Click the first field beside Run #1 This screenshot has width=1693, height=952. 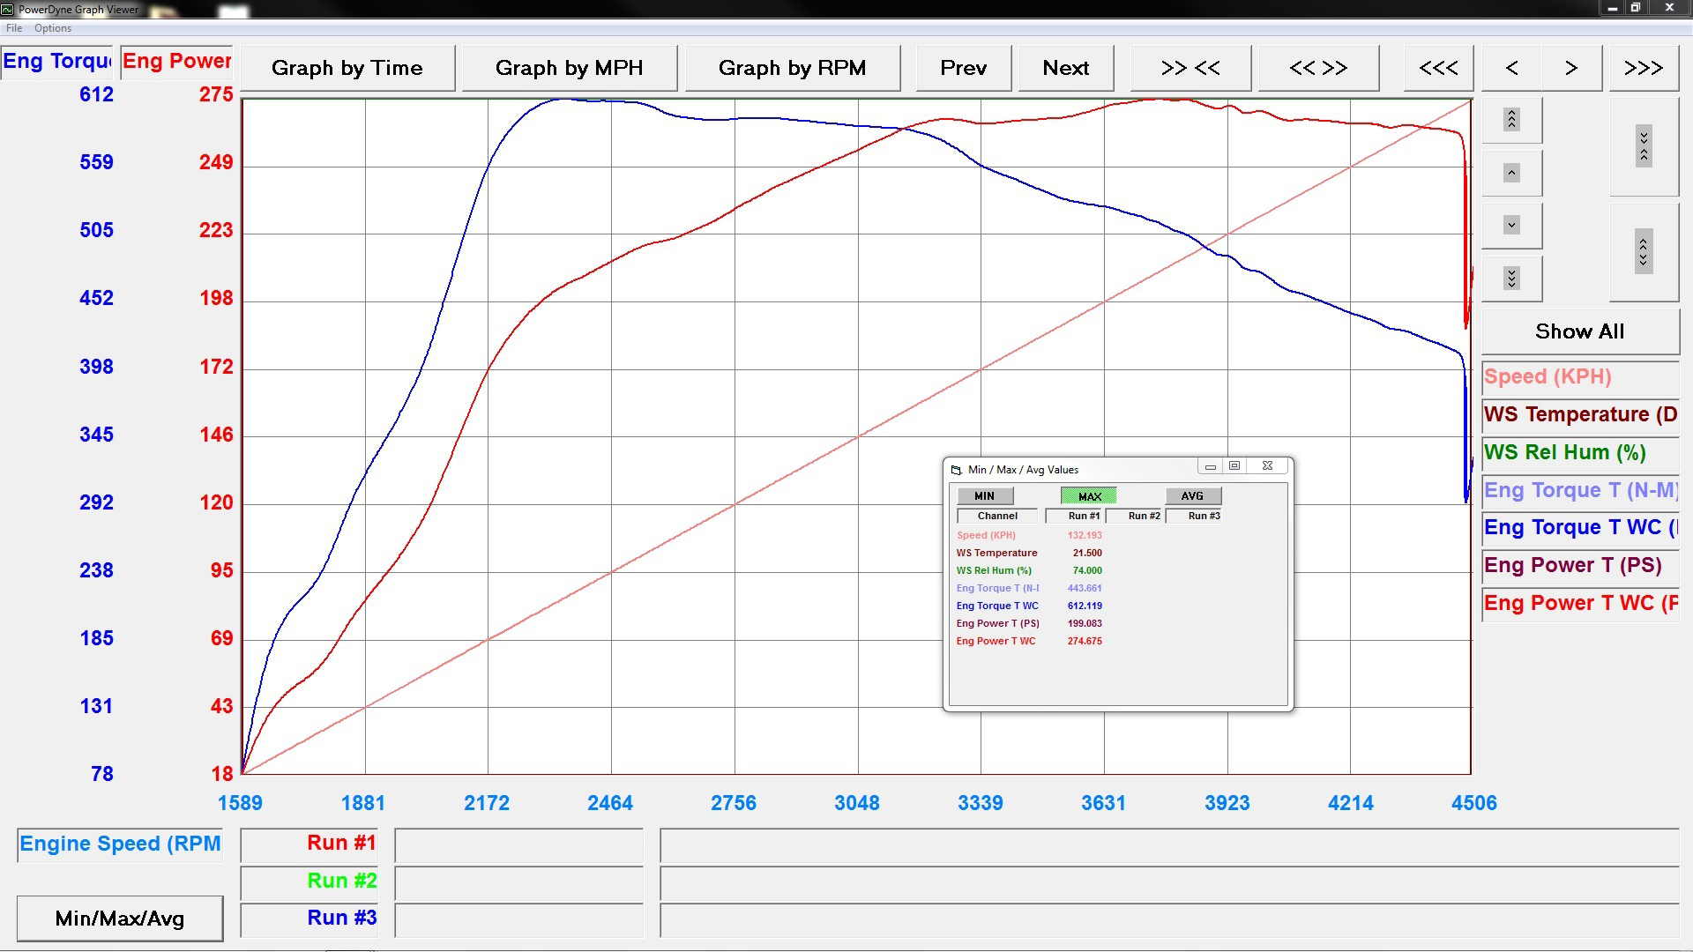pyautogui.click(x=519, y=845)
